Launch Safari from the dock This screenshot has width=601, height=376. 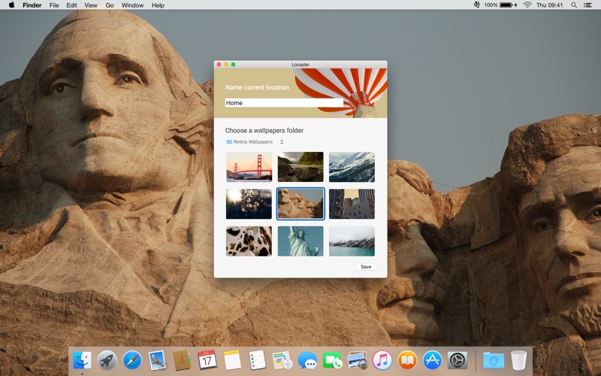(132, 360)
